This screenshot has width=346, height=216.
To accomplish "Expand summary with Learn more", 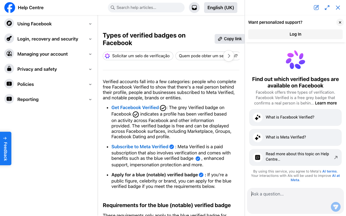I will 326,103.
